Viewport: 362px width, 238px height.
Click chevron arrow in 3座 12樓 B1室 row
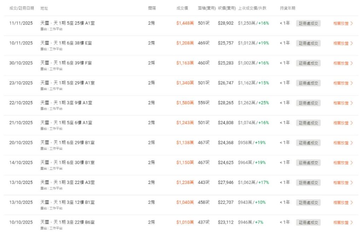(352, 203)
